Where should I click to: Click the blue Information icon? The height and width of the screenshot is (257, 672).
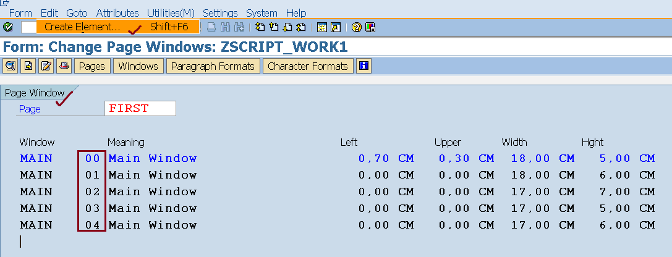tap(364, 66)
